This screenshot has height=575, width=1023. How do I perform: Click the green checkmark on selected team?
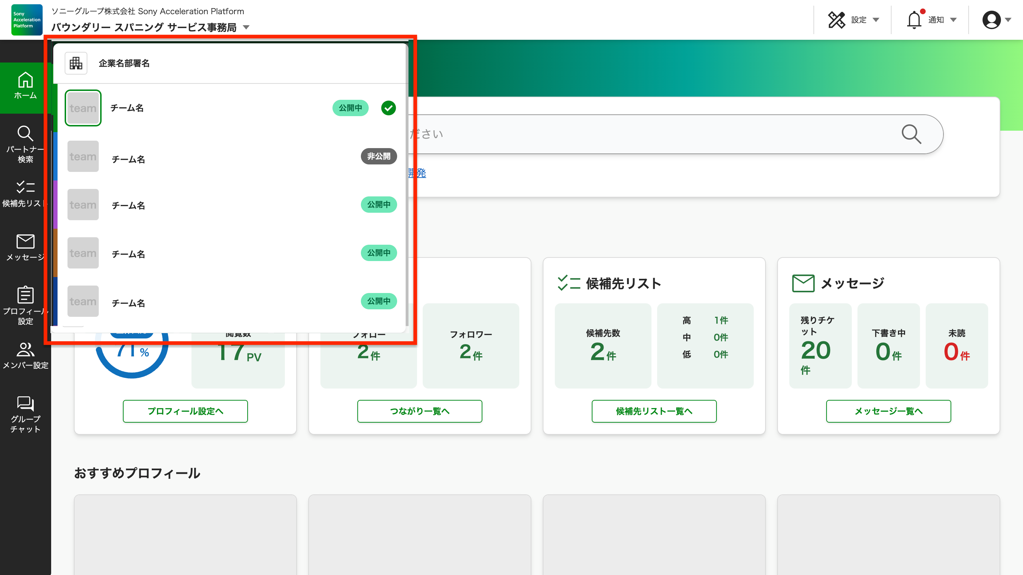pyautogui.click(x=388, y=108)
